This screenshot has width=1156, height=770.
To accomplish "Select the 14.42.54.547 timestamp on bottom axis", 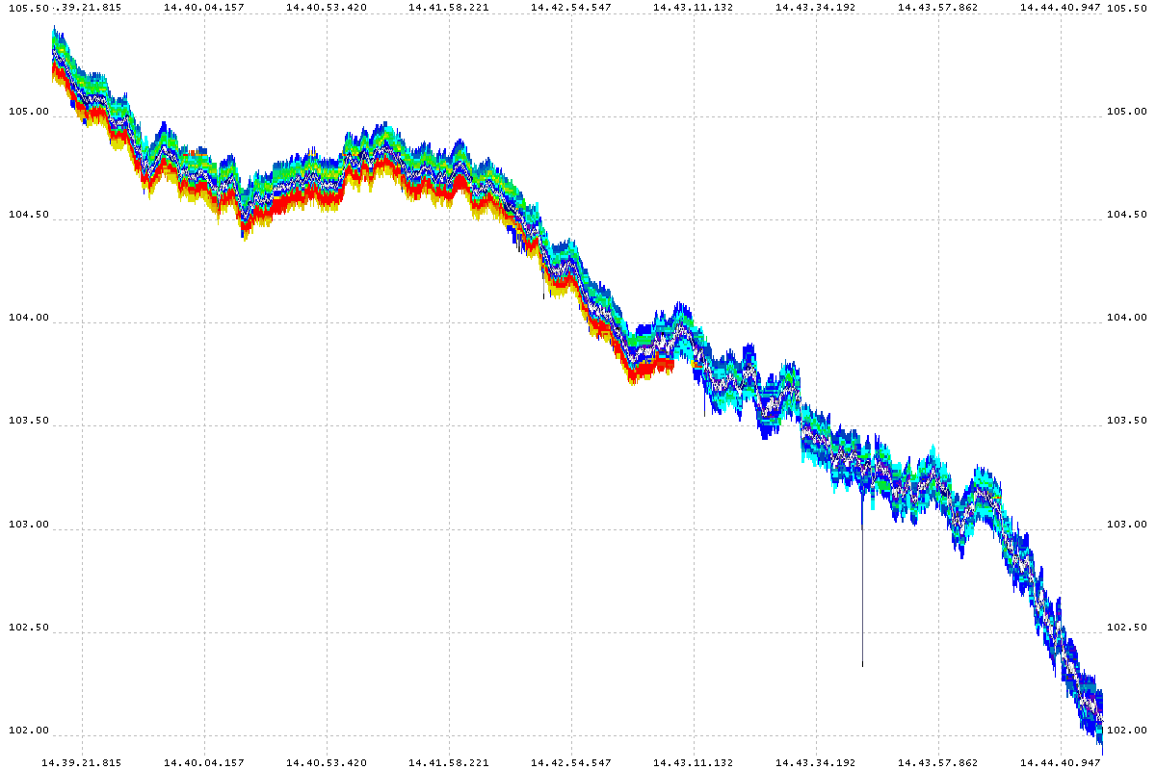I will 571,762.
